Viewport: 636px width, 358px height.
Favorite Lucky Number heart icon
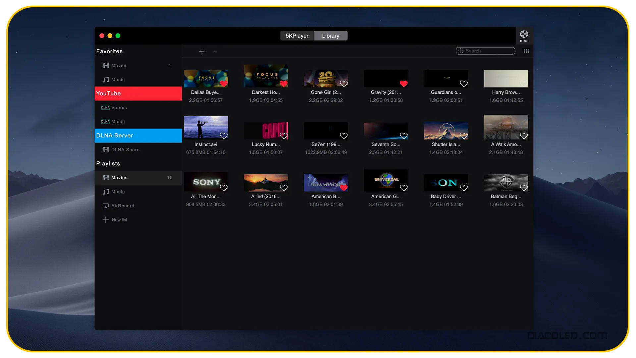click(x=284, y=136)
